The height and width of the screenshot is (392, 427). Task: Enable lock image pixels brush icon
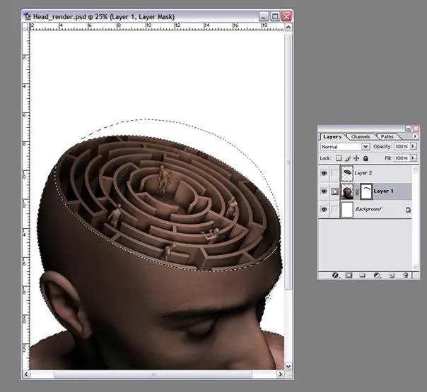(x=348, y=158)
